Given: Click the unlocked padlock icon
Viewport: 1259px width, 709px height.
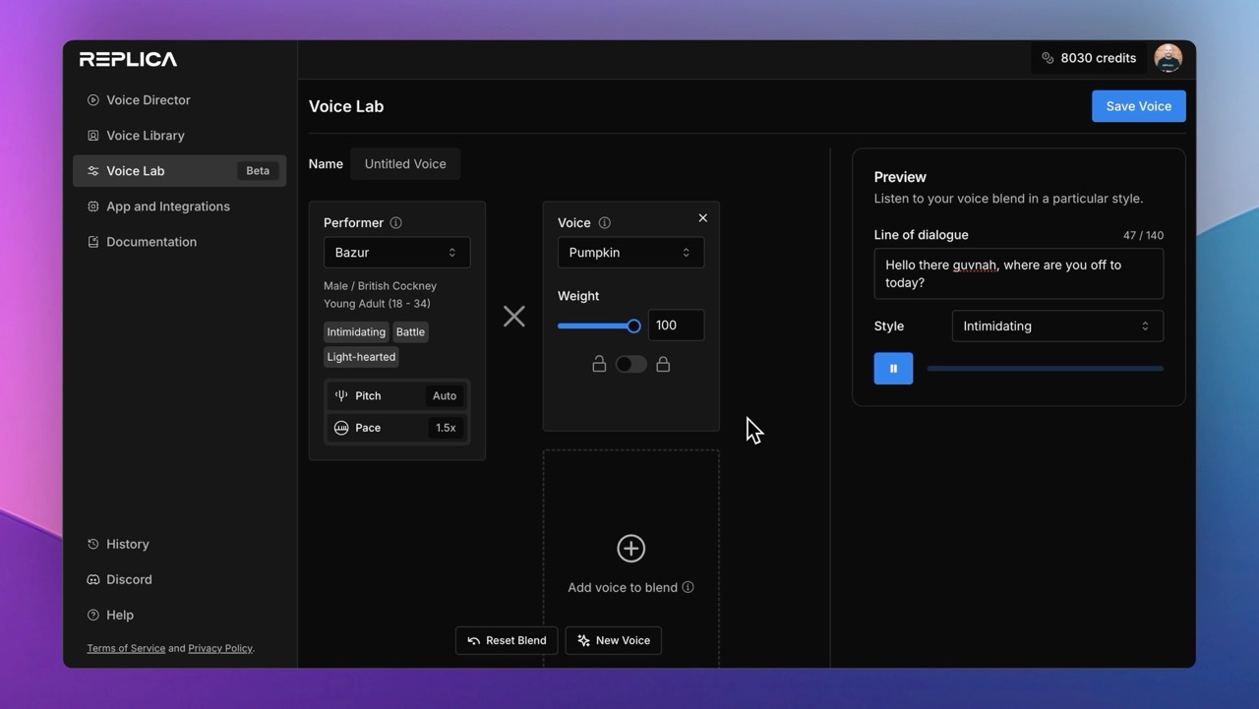Looking at the screenshot, I should pos(599,365).
